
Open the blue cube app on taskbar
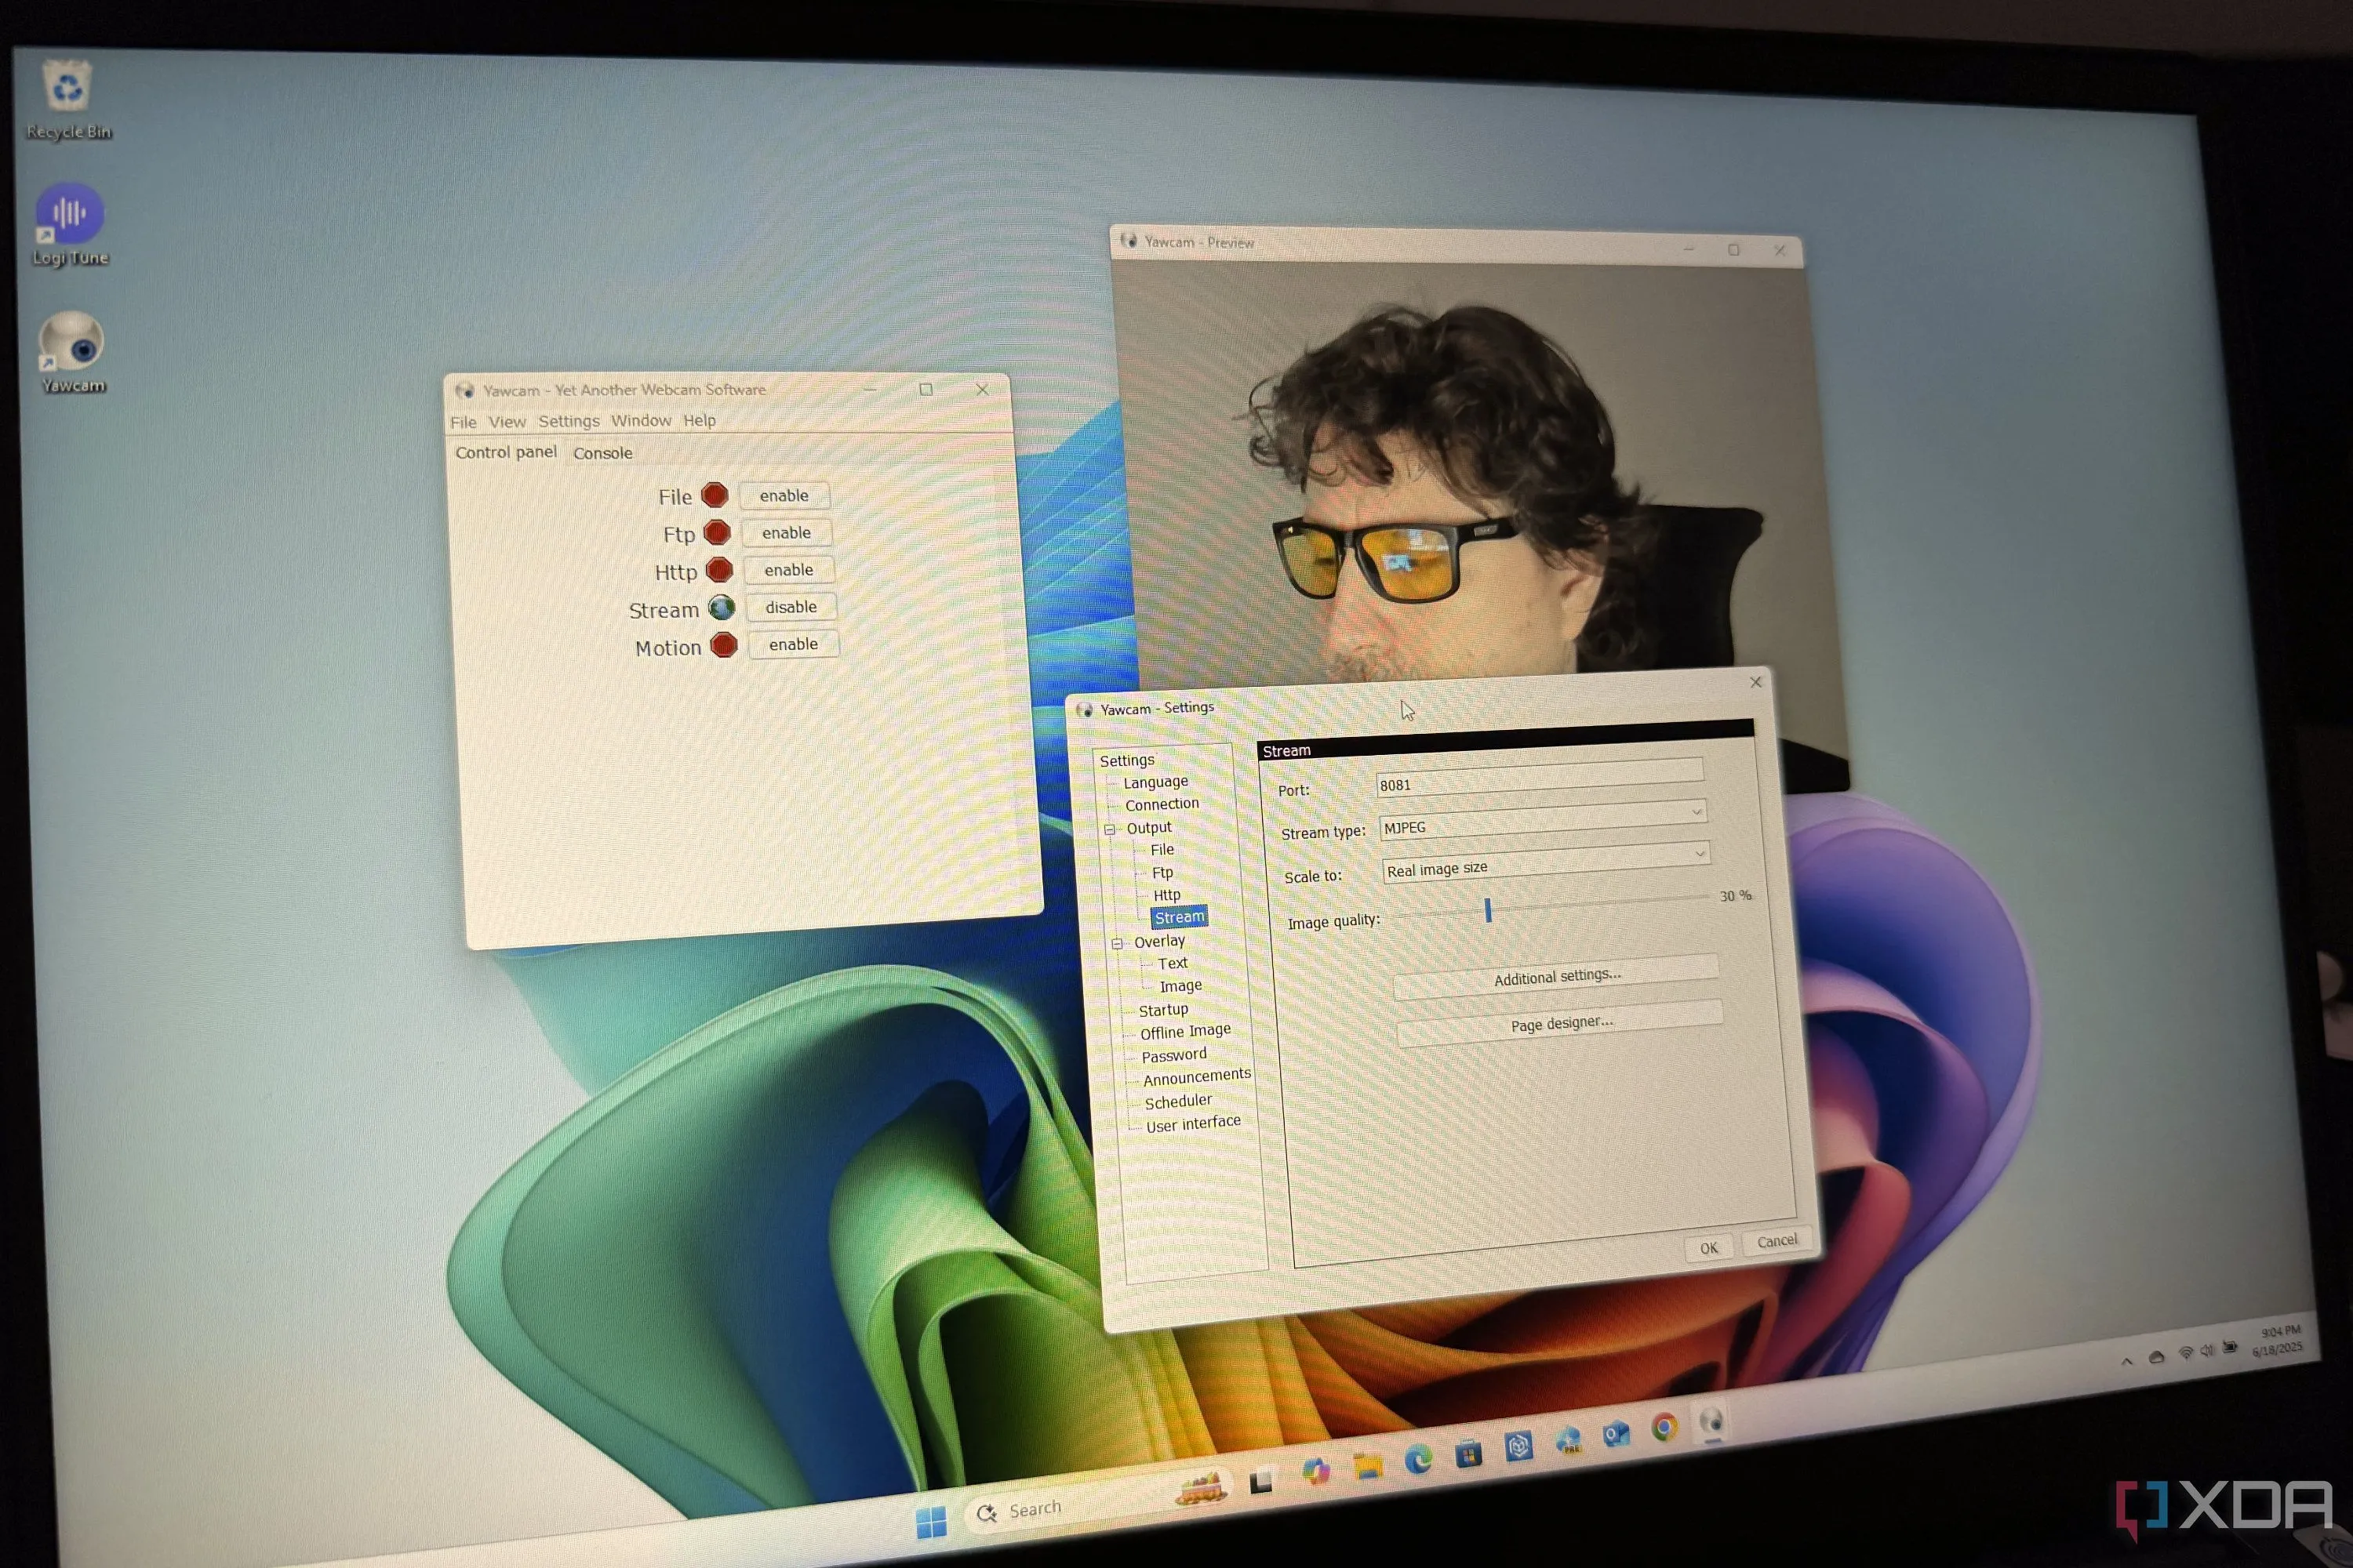(1518, 1447)
